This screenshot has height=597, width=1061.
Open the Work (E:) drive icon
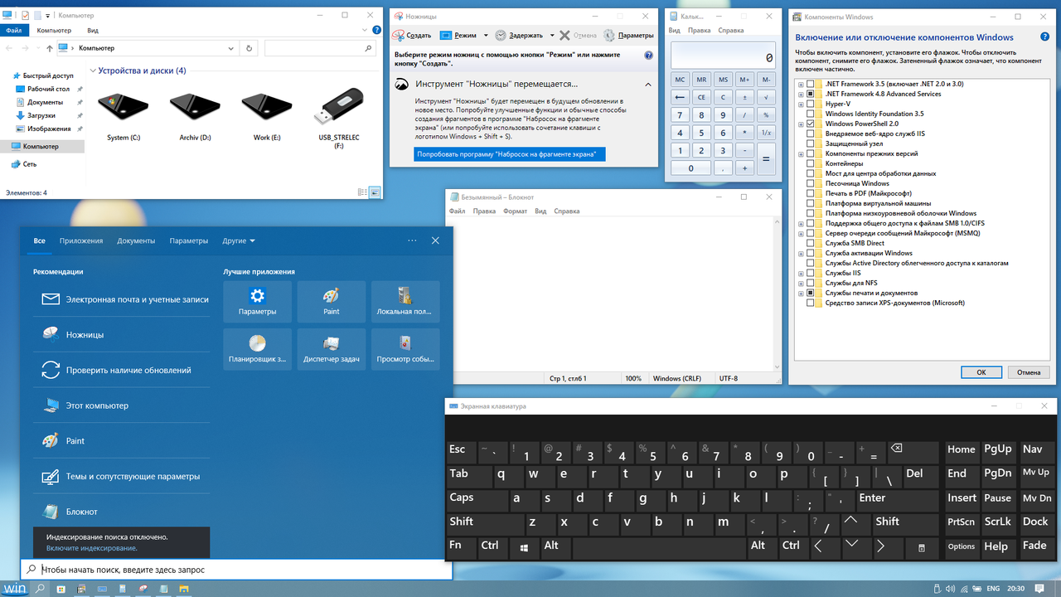[x=267, y=116]
